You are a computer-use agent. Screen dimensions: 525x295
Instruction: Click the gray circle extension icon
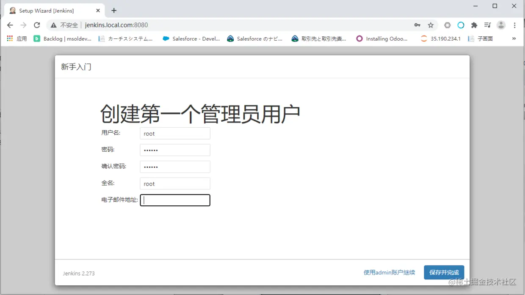(447, 25)
